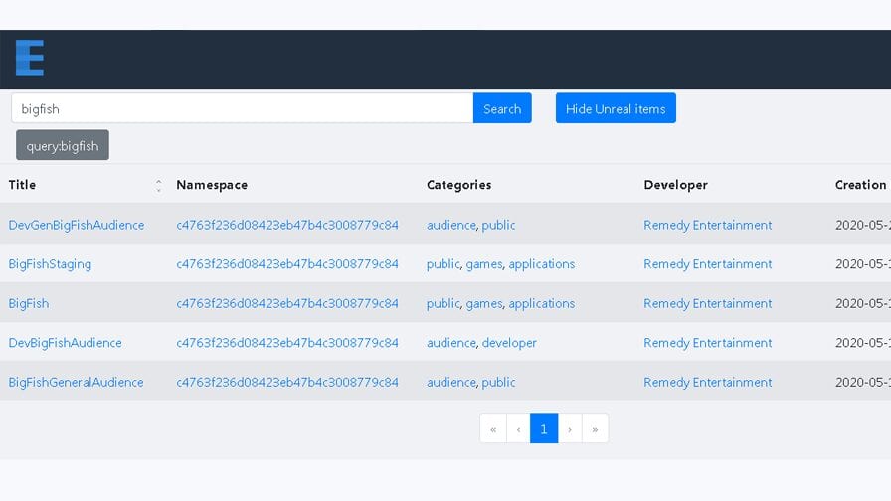
Task: Jump to last page of results
Action: [x=595, y=428]
